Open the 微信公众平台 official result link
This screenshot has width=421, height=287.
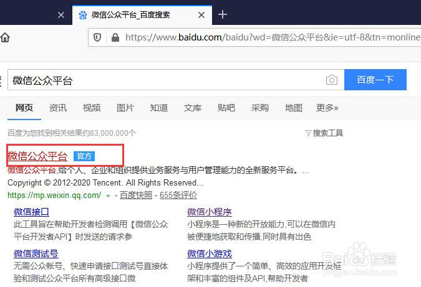pyautogui.click(x=37, y=156)
